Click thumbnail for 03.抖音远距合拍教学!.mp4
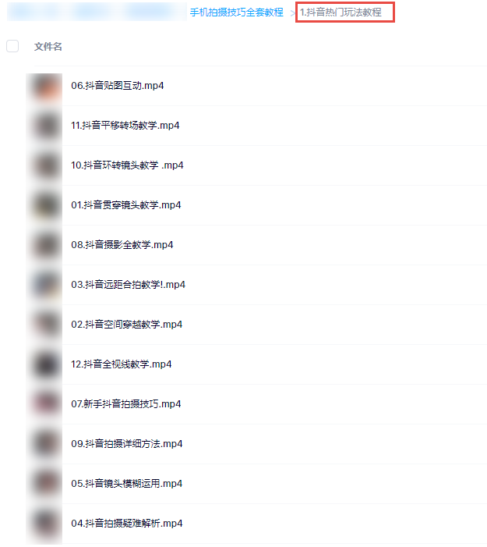This screenshot has height=547, width=487. (45, 285)
